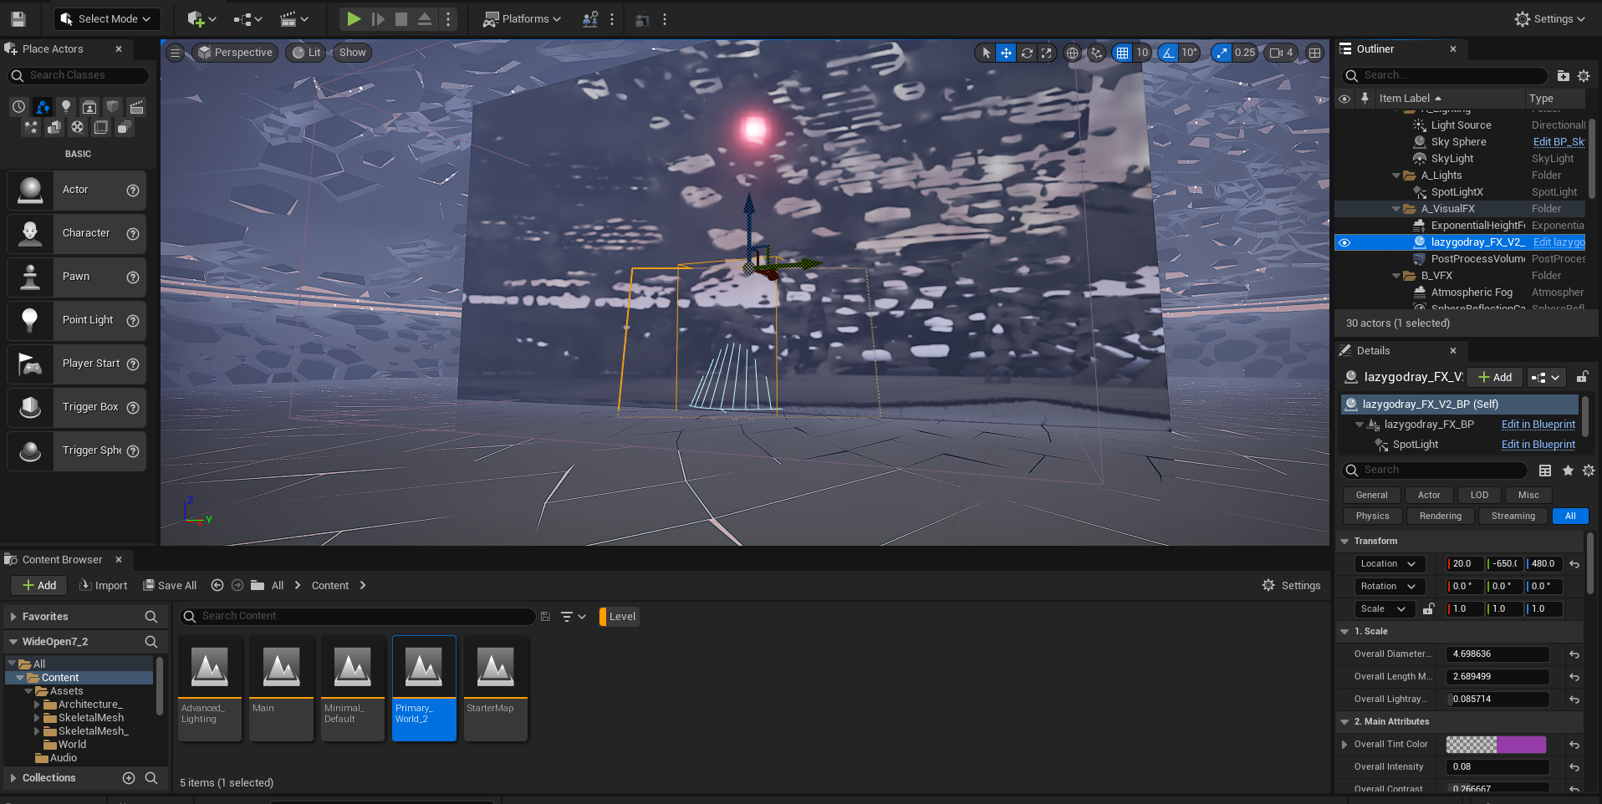
Task: Click Add component button in Details
Action: pyautogui.click(x=1495, y=377)
